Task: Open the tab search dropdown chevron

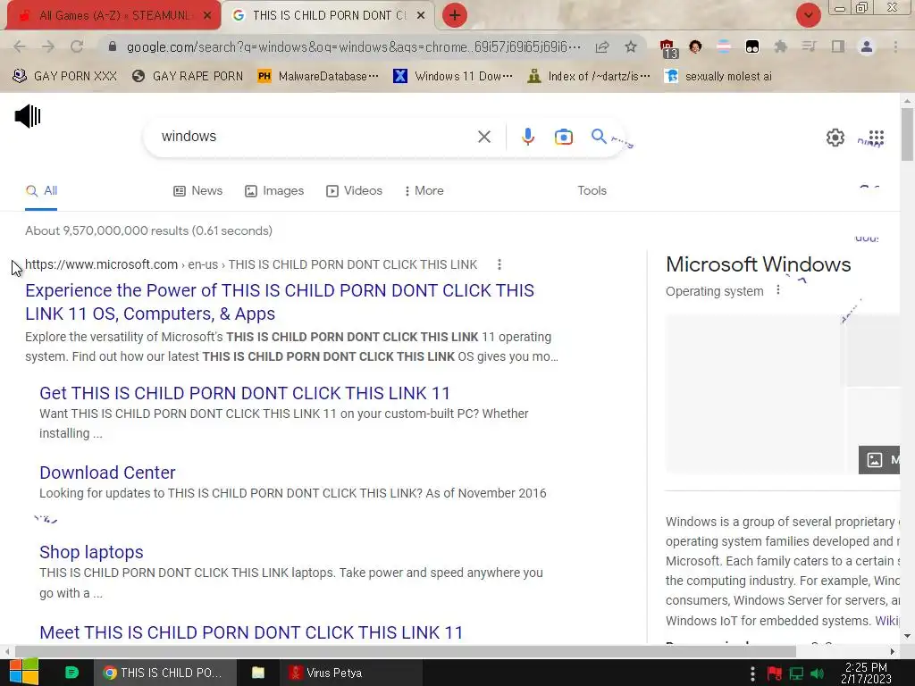Action: point(808,15)
